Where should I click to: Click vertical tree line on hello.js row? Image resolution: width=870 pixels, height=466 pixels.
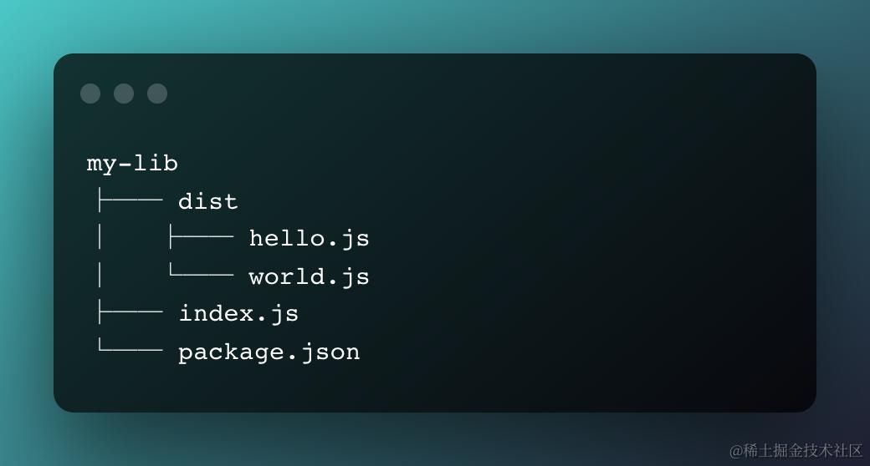pos(100,239)
